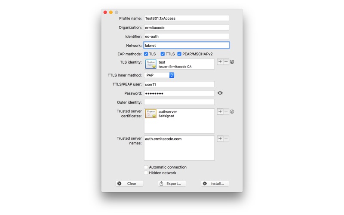Click into the Password field
Viewport: 344px width, 215px height.
click(x=179, y=93)
